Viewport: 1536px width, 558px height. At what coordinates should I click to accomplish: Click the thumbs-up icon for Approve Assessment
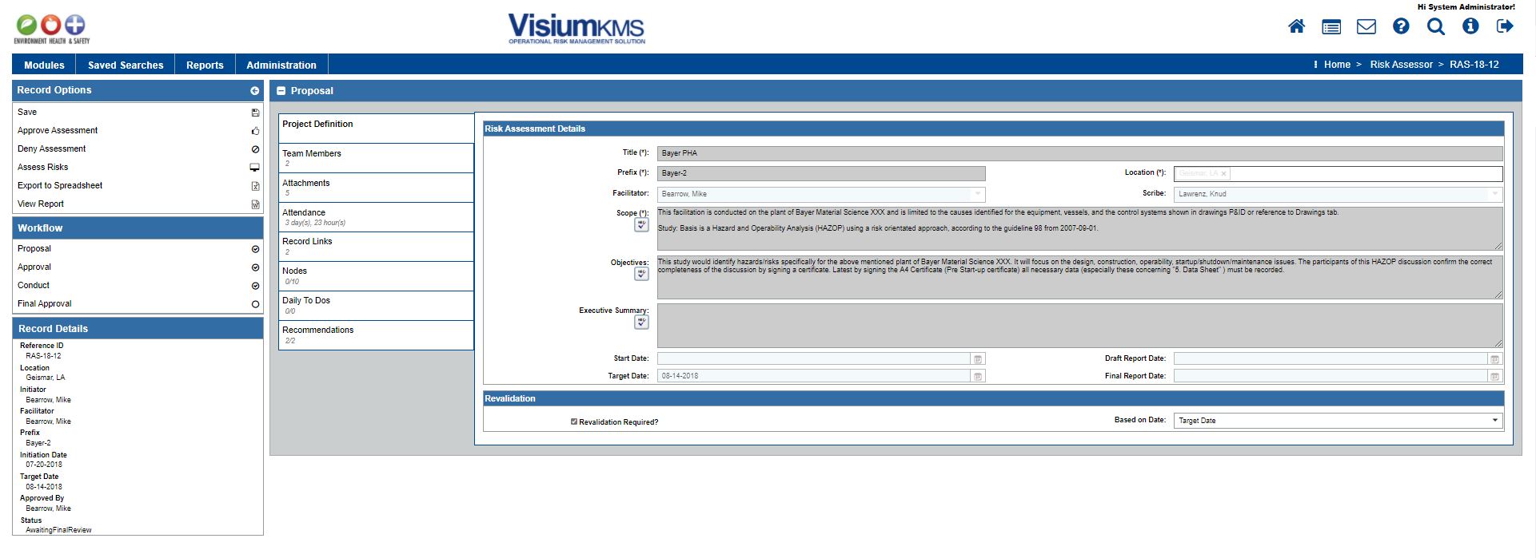pyautogui.click(x=255, y=131)
